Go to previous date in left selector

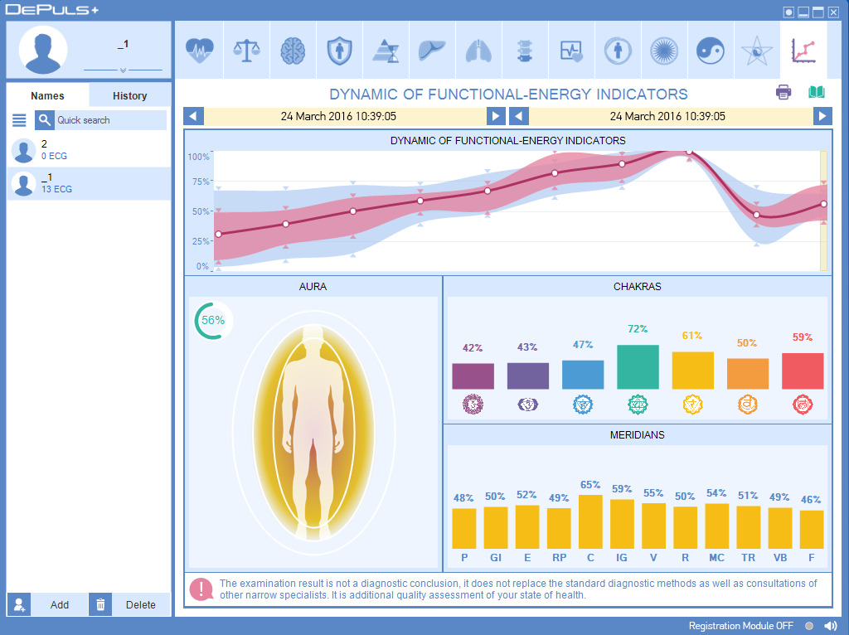point(193,116)
